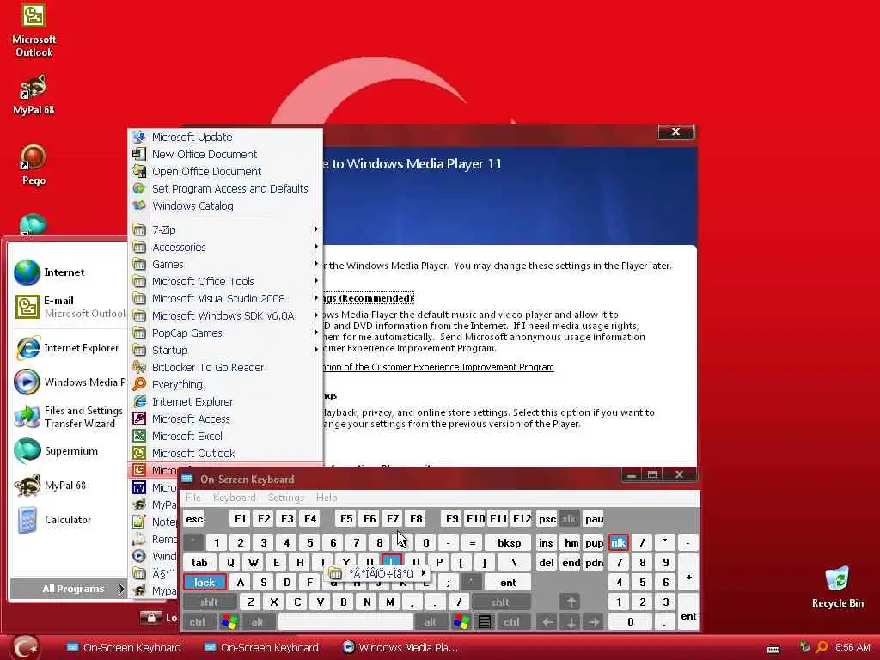Expand the Accessories submenu
880x660 pixels.
[226, 247]
